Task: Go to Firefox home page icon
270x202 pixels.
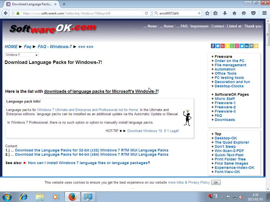Action: (234, 13)
